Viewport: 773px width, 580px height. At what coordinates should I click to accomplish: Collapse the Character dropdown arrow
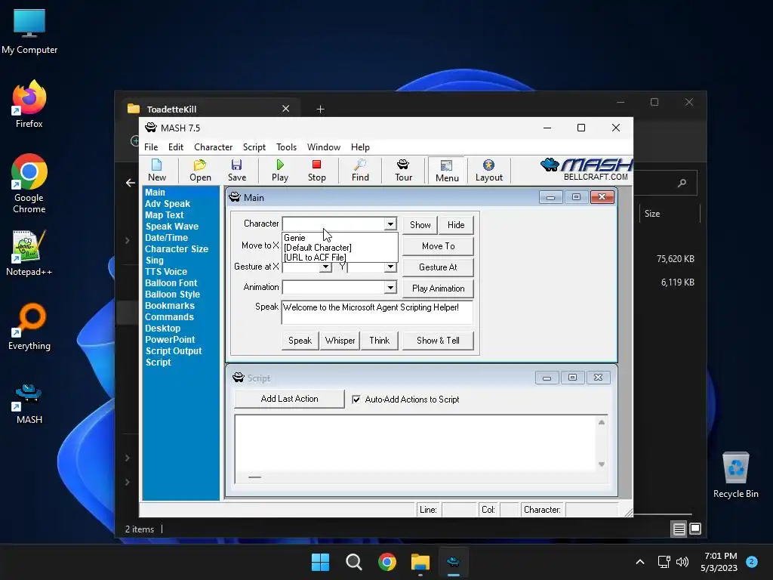coord(390,224)
